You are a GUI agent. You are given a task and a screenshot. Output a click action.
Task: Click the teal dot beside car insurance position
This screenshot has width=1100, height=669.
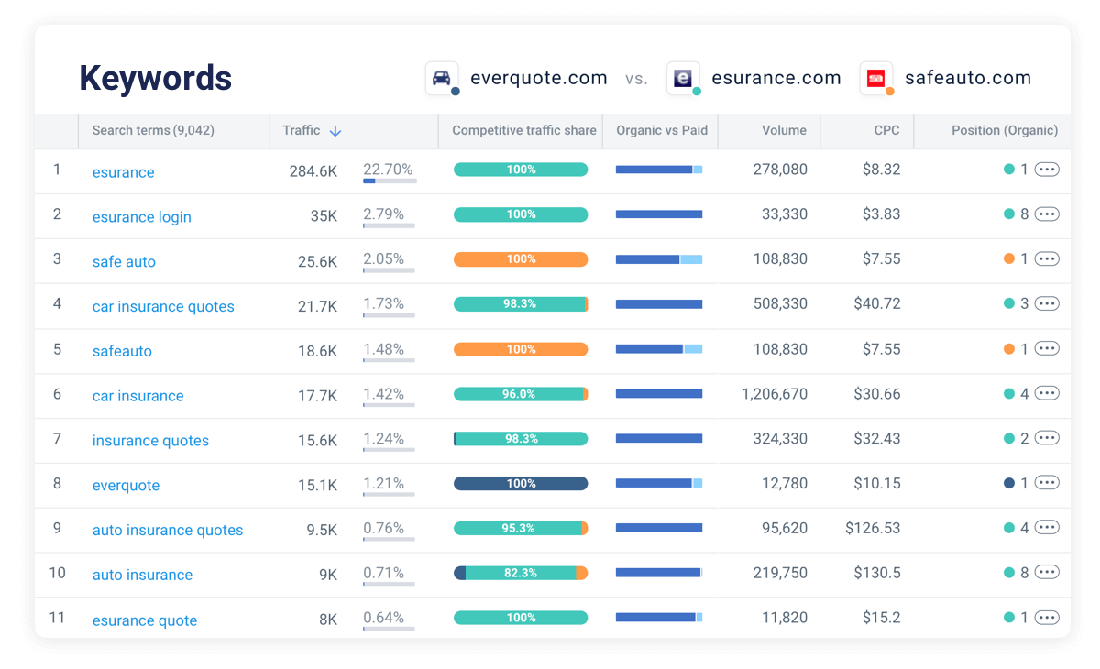(1007, 394)
